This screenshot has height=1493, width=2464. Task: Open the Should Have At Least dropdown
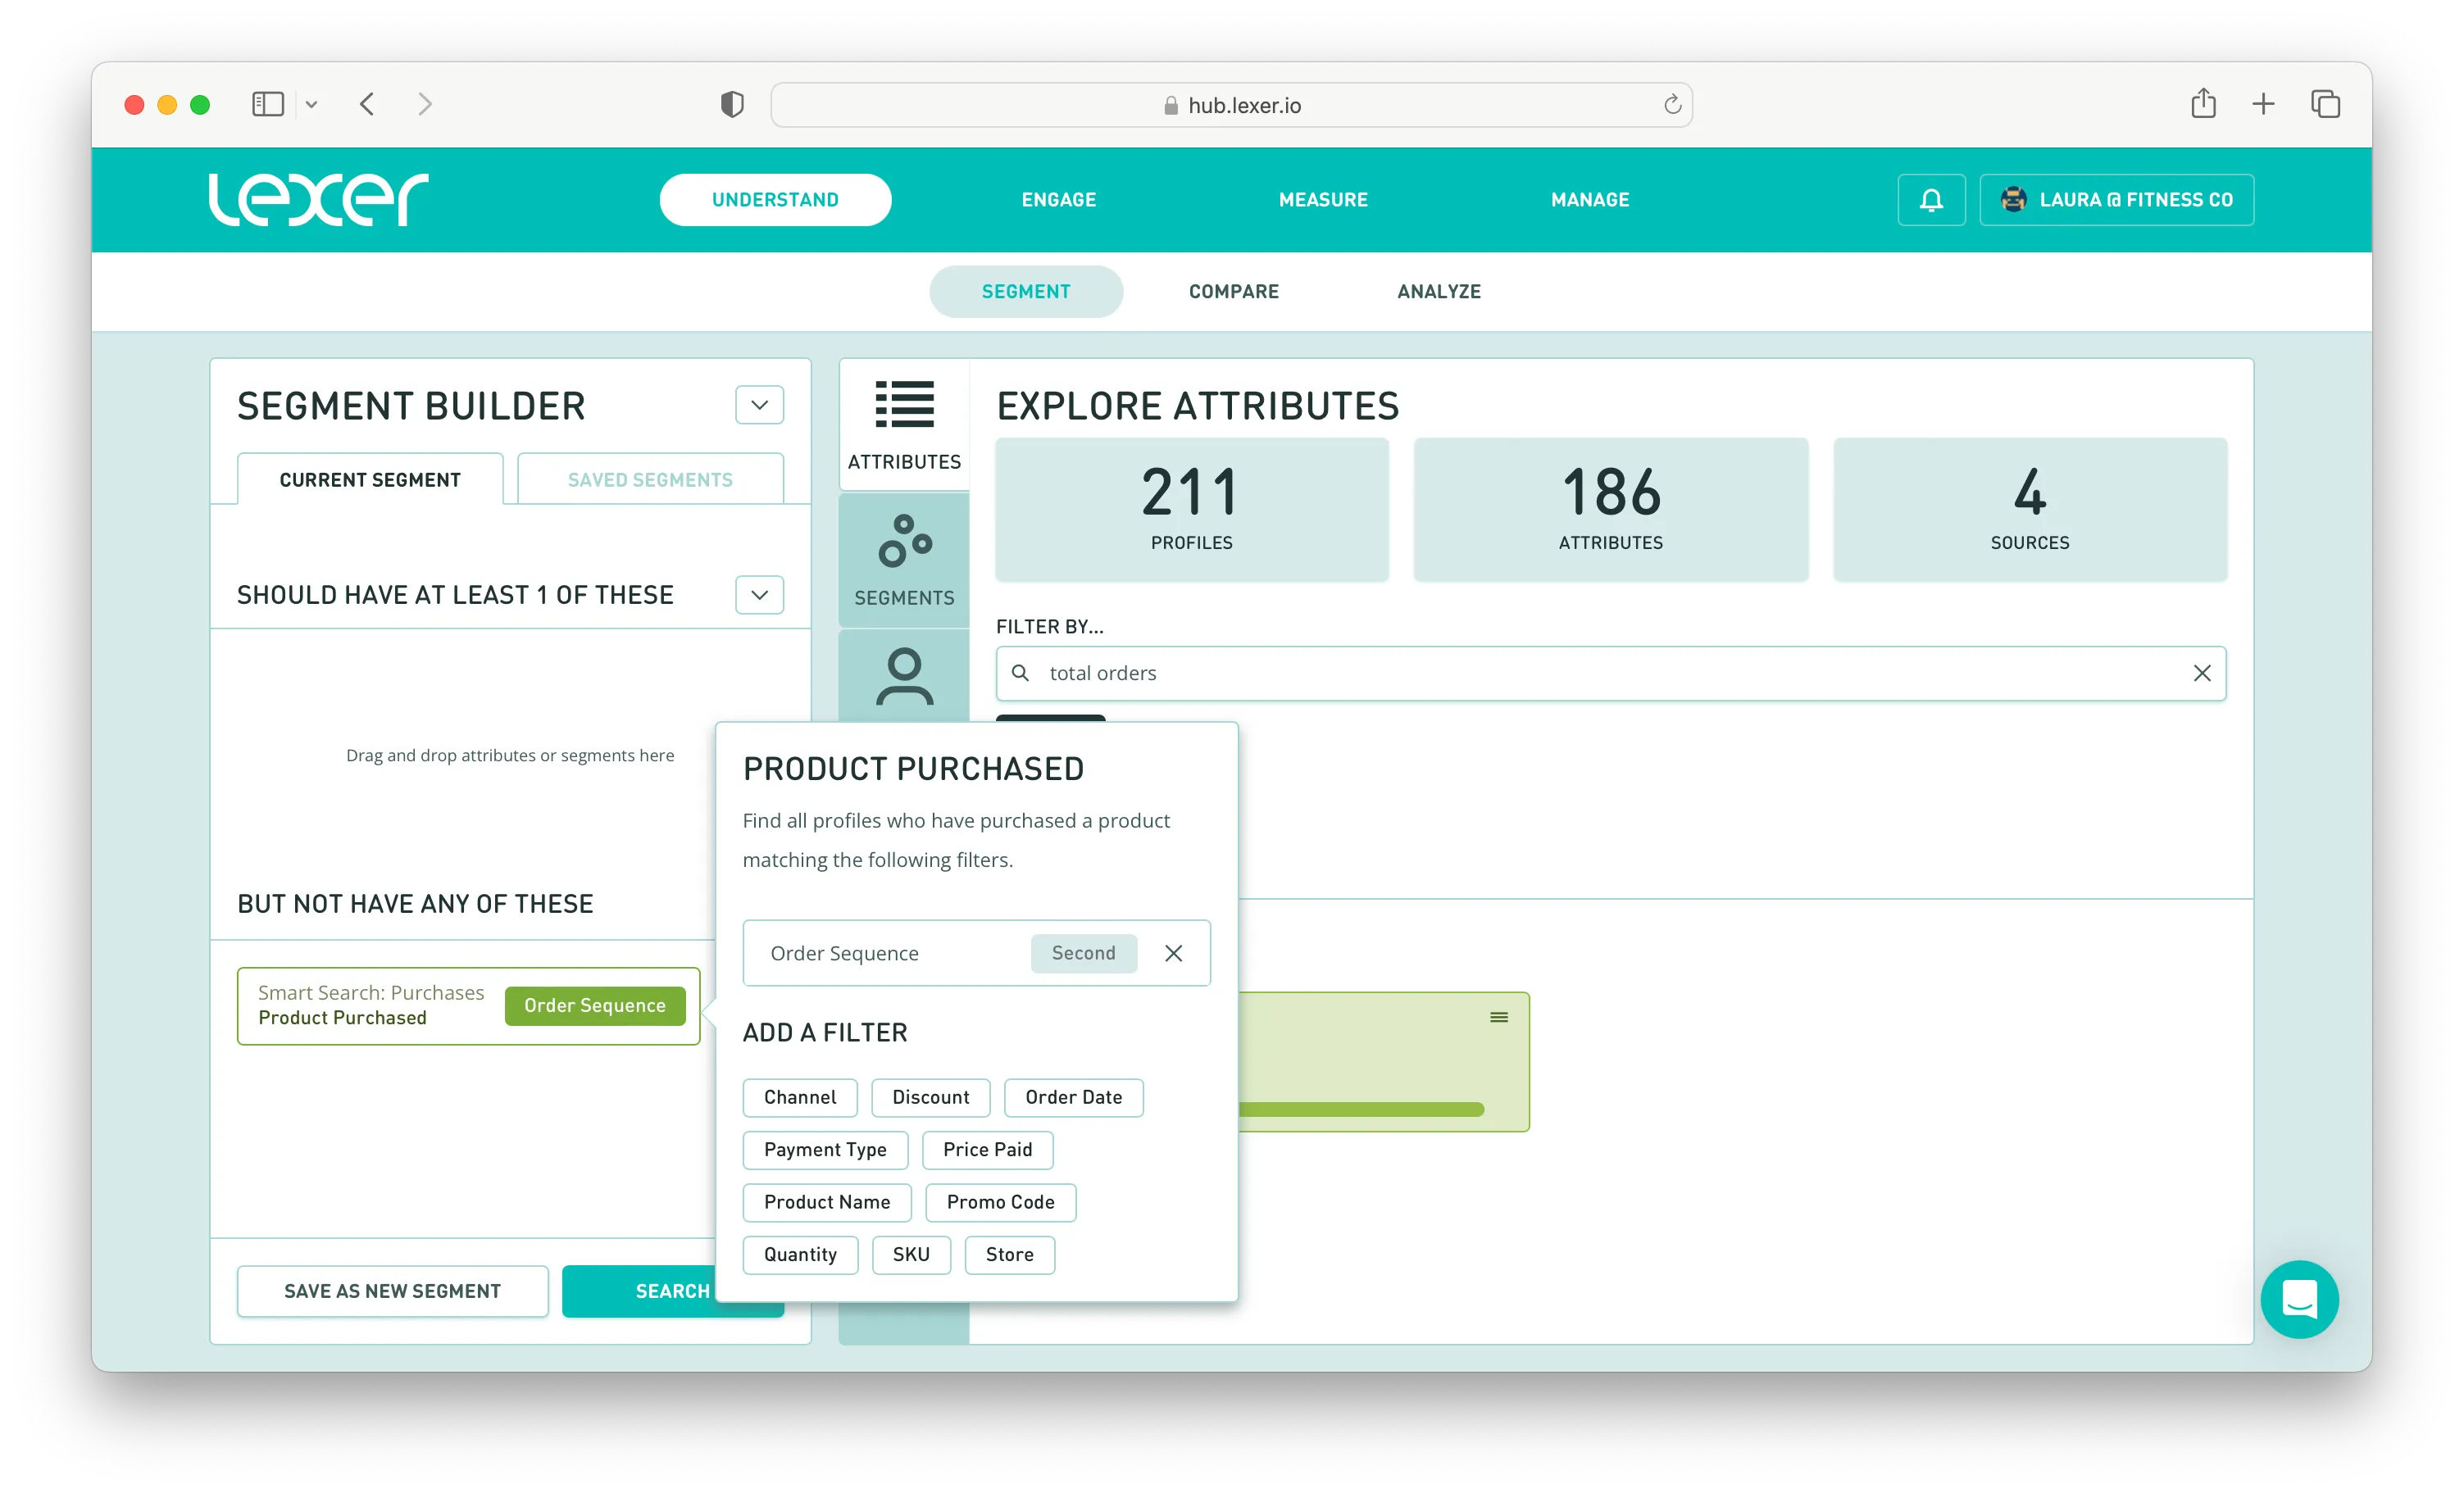[759, 595]
